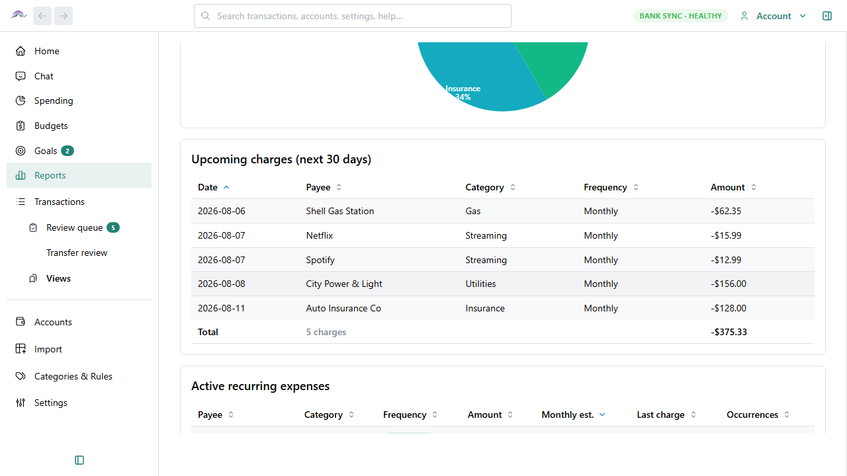Screen dimensions: 847x476
Task: Click the app logo icon
Action: pyautogui.click(x=19, y=15)
